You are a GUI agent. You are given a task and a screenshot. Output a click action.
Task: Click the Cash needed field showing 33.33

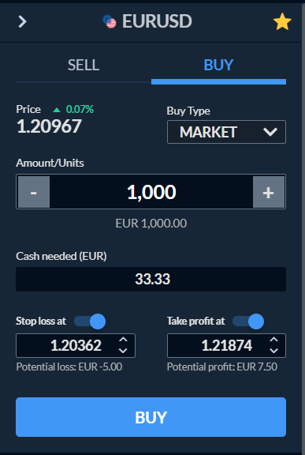click(151, 279)
